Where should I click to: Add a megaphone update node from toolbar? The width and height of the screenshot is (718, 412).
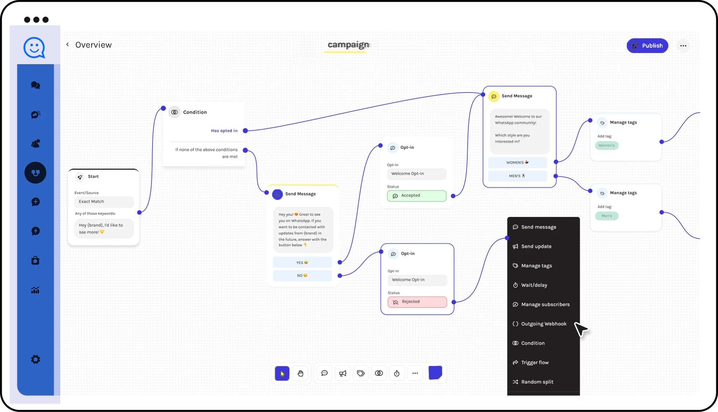[x=343, y=373]
